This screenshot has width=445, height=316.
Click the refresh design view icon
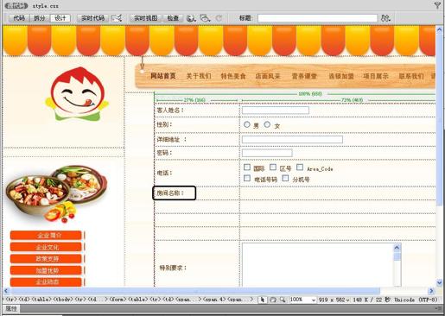tap(219, 18)
